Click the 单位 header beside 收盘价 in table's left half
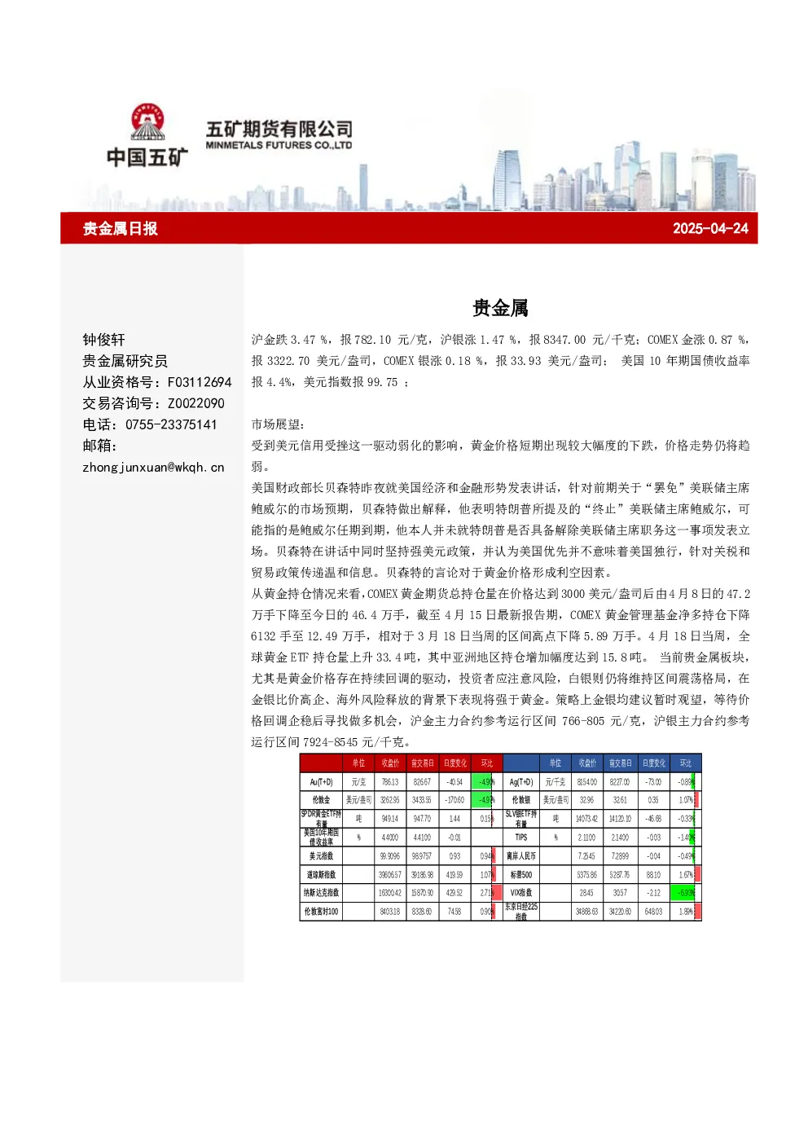The height and width of the screenshot is (1143, 808). (x=358, y=763)
